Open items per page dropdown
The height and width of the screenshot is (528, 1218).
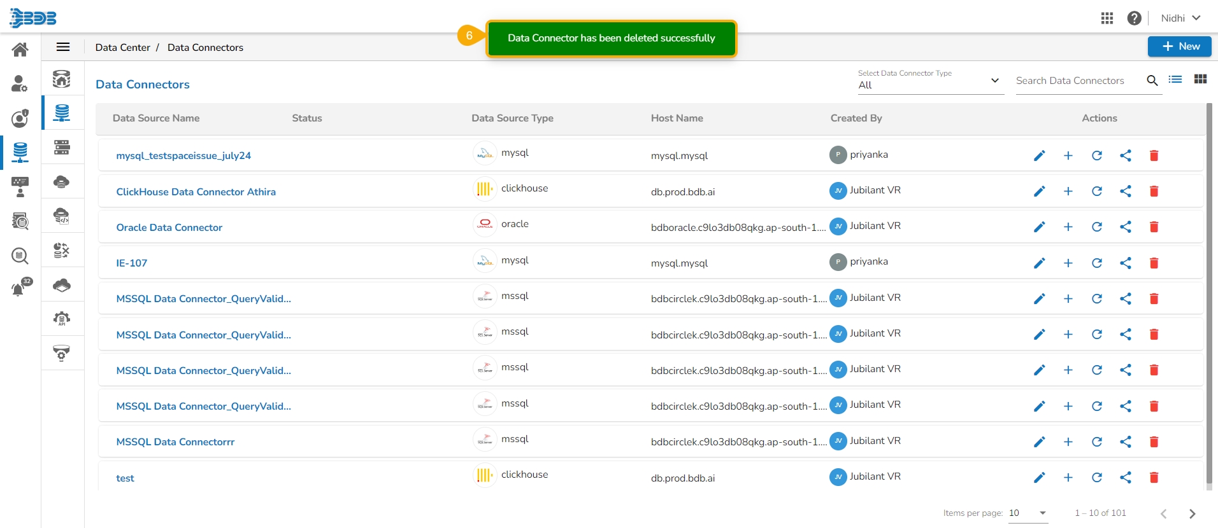click(x=1028, y=513)
